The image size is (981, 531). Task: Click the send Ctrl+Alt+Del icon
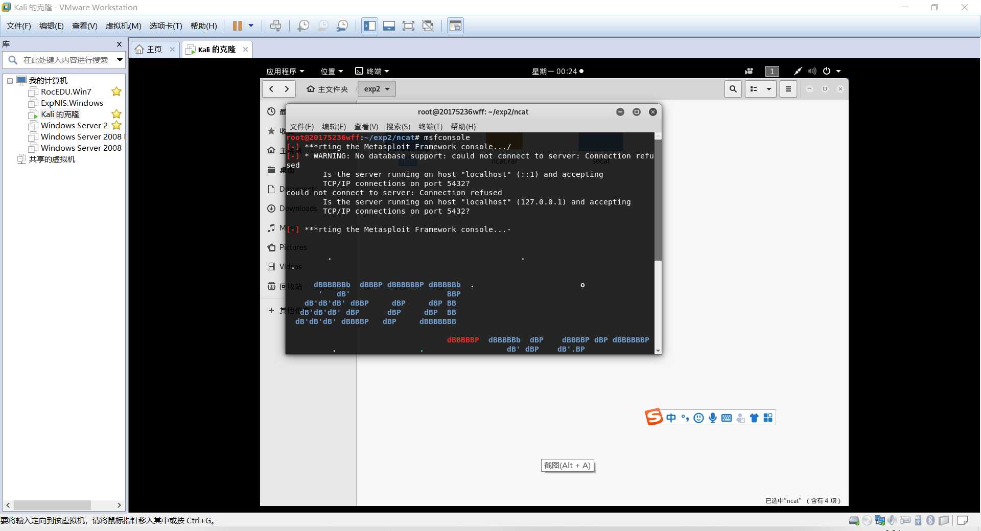coord(275,26)
